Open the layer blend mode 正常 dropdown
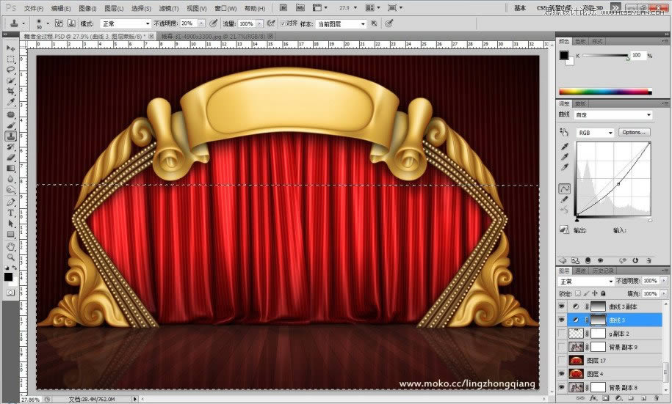This screenshot has width=672, height=404. click(586, 281)
